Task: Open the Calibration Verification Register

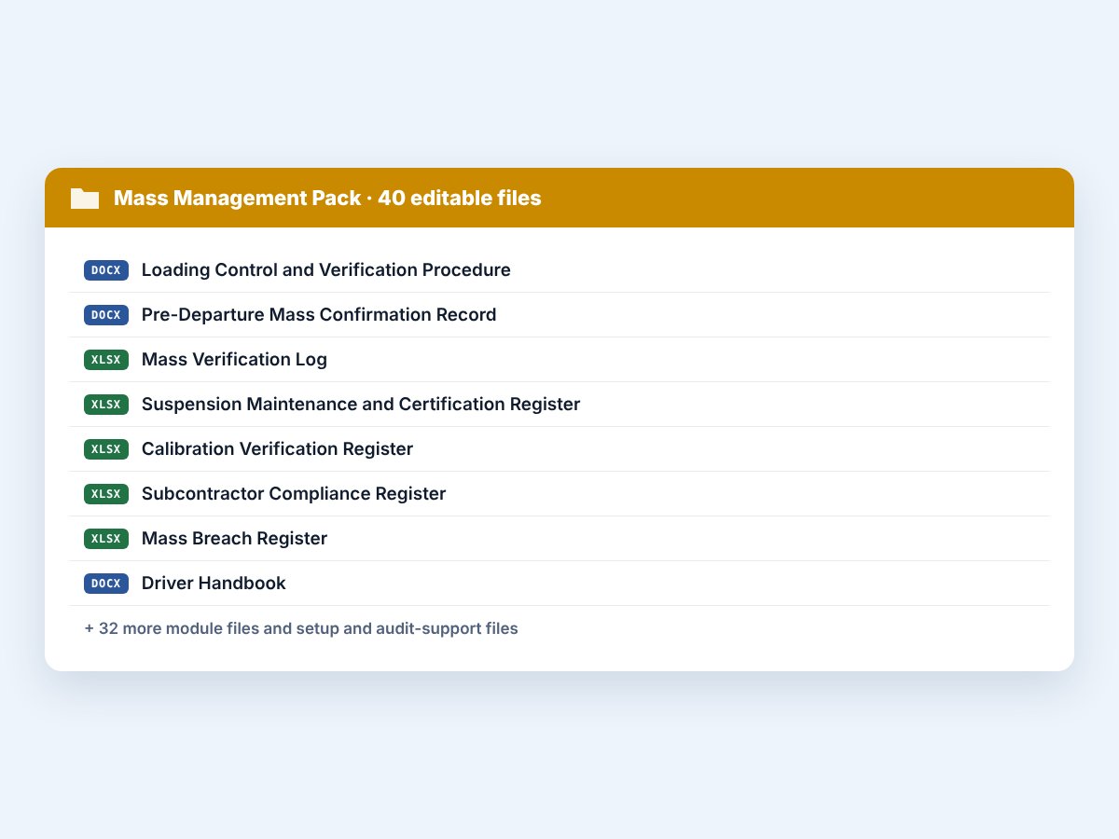Action: [x=277, y=449]
